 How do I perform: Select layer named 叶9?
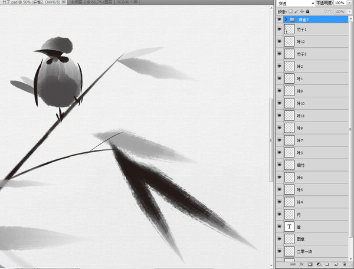click(x=316, y=128)
